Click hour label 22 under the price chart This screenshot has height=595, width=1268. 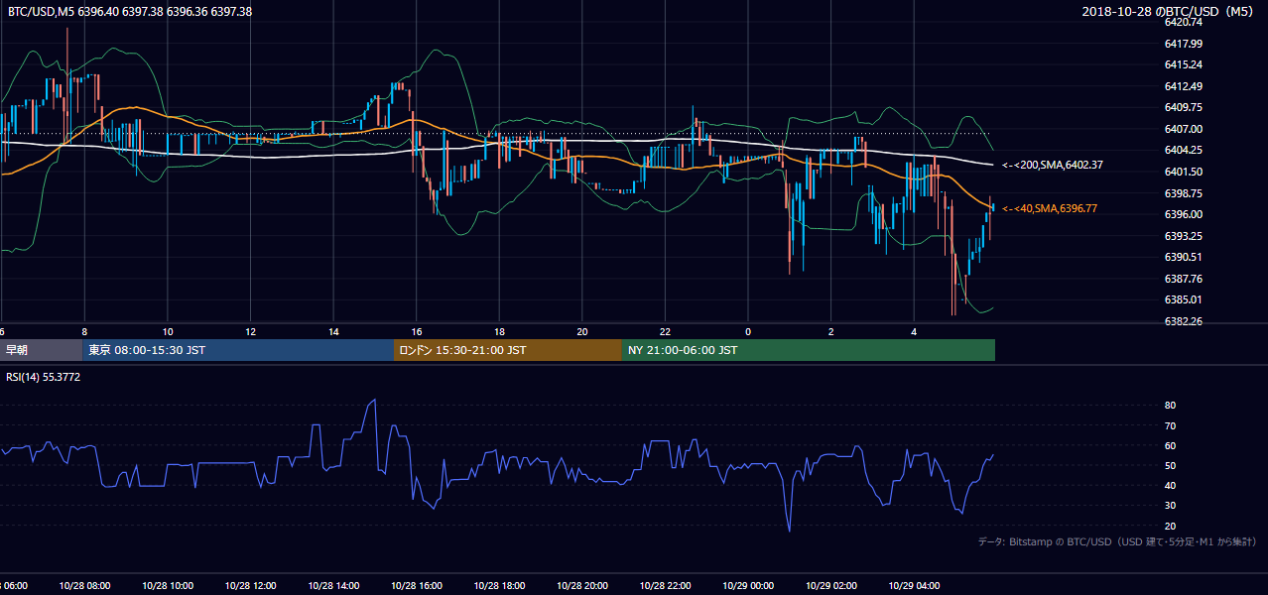click(666, 331)
